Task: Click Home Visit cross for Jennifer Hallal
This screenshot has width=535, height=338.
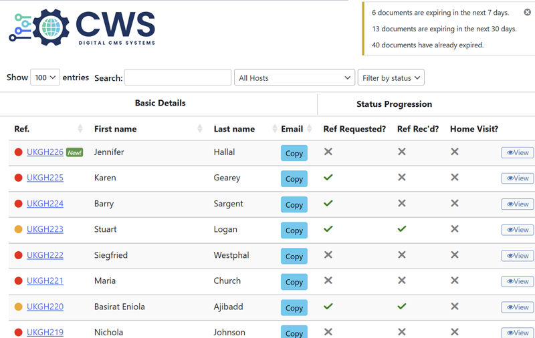Action: [x=455, y=151]
